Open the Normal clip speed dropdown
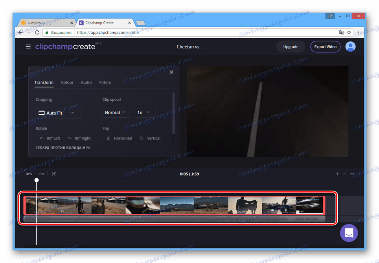This screenshot has width=379, height=263. 116,113
